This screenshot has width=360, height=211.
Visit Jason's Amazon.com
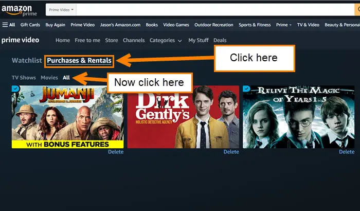click(x=120, y=25)
